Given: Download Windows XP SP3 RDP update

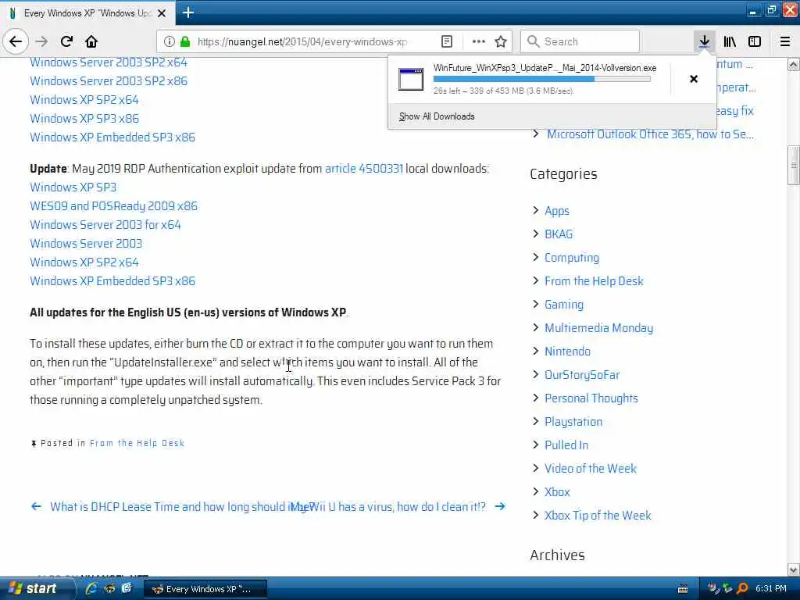Looking at the screenshot, I should click(x=73, y=187).
